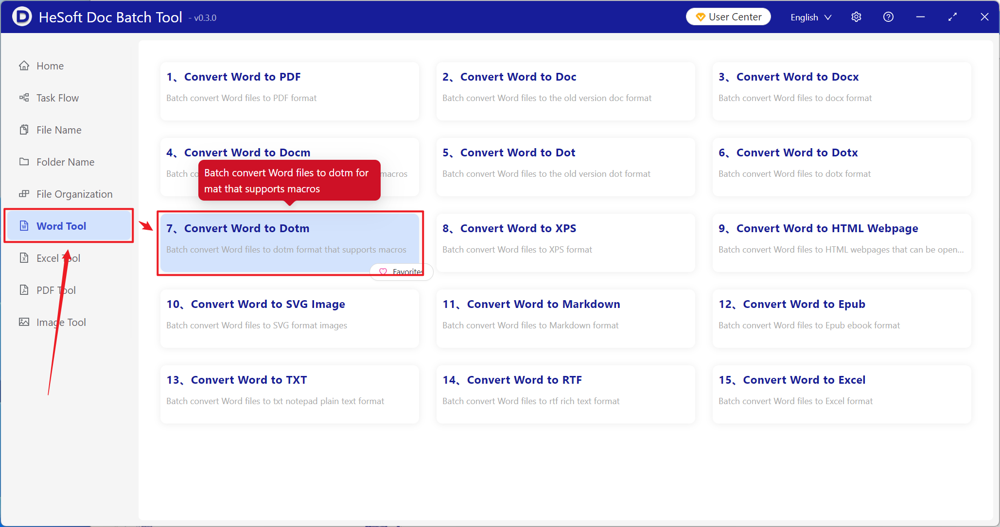Select Word Tool in the sidebar
The image size is (1000, 527).
69,226
